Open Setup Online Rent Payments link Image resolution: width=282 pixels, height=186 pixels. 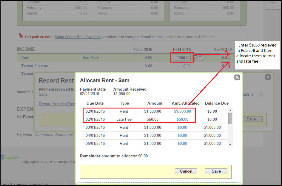[x=78, y=37]
